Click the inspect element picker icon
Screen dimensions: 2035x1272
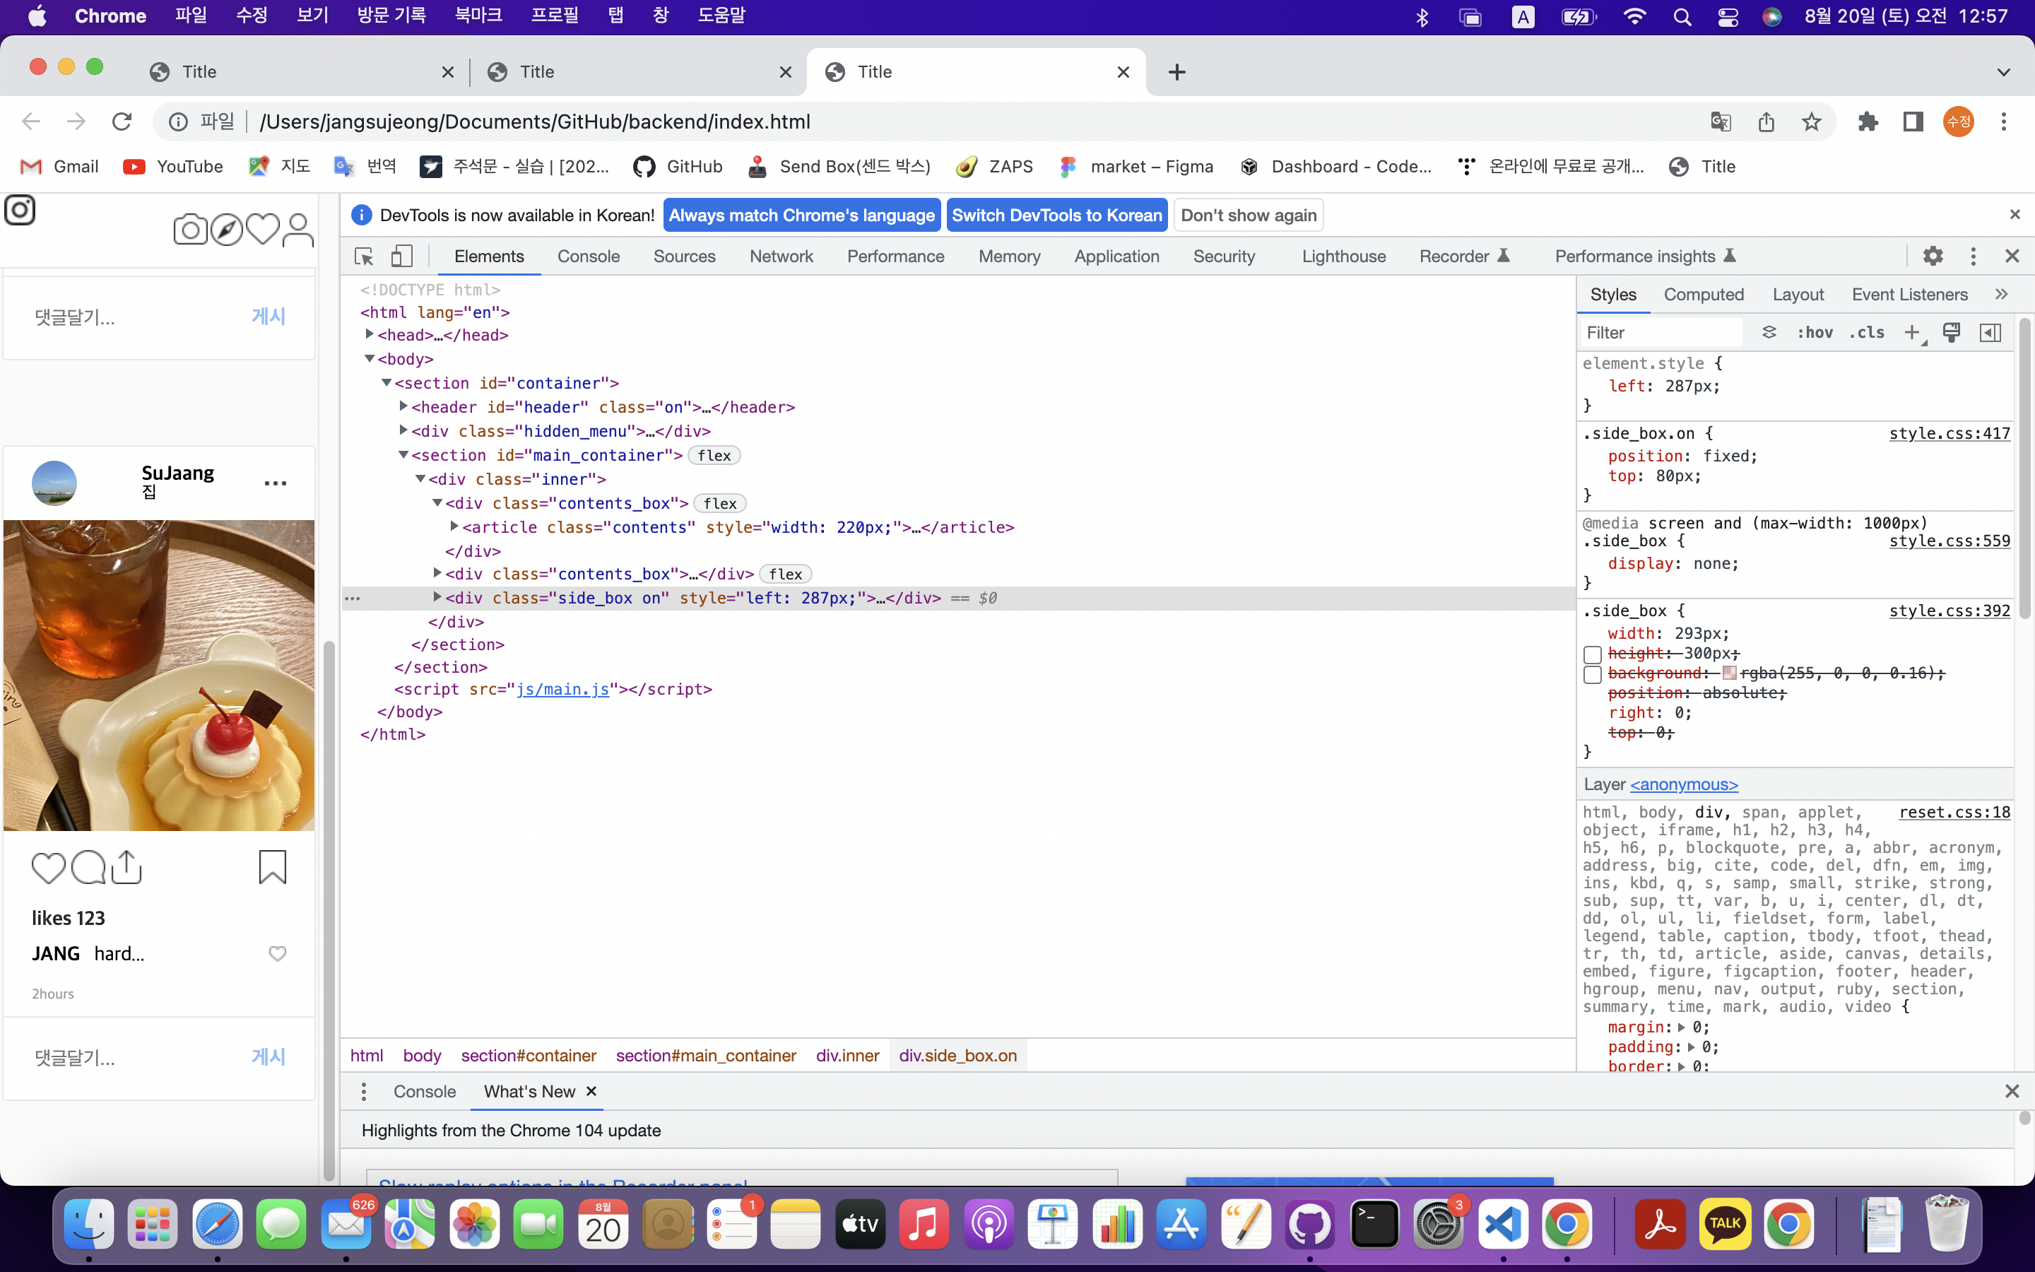(364, 257)
